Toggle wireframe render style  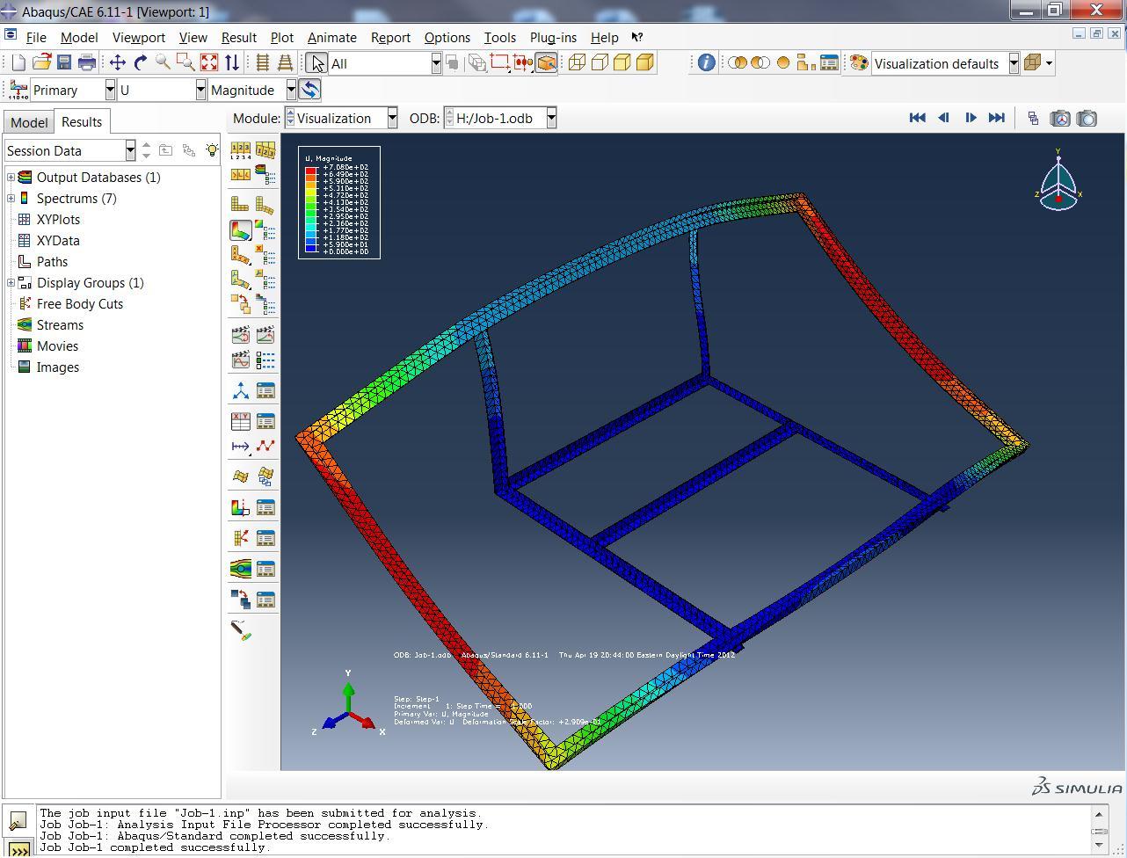click(x=577, y=62)
